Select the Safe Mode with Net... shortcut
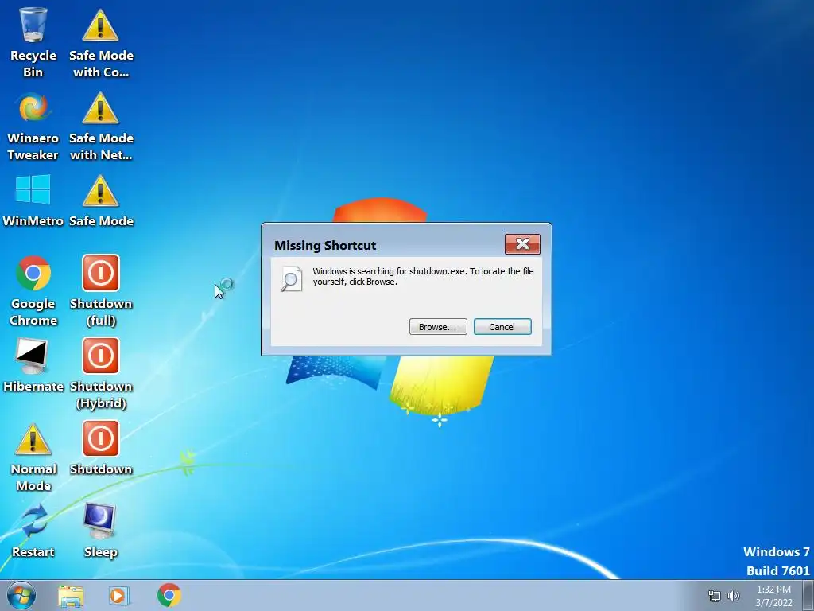 point(101,125)
